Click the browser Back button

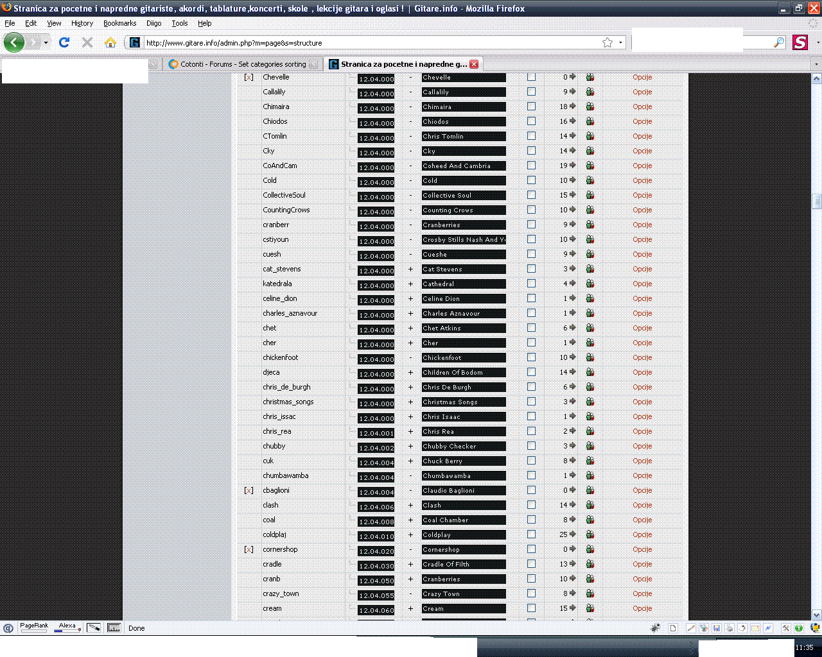(14, 42)
